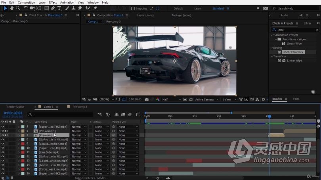Enable the Snapping checkbox
This screenshot has height=180, width=321.
(x=133, y=8)
